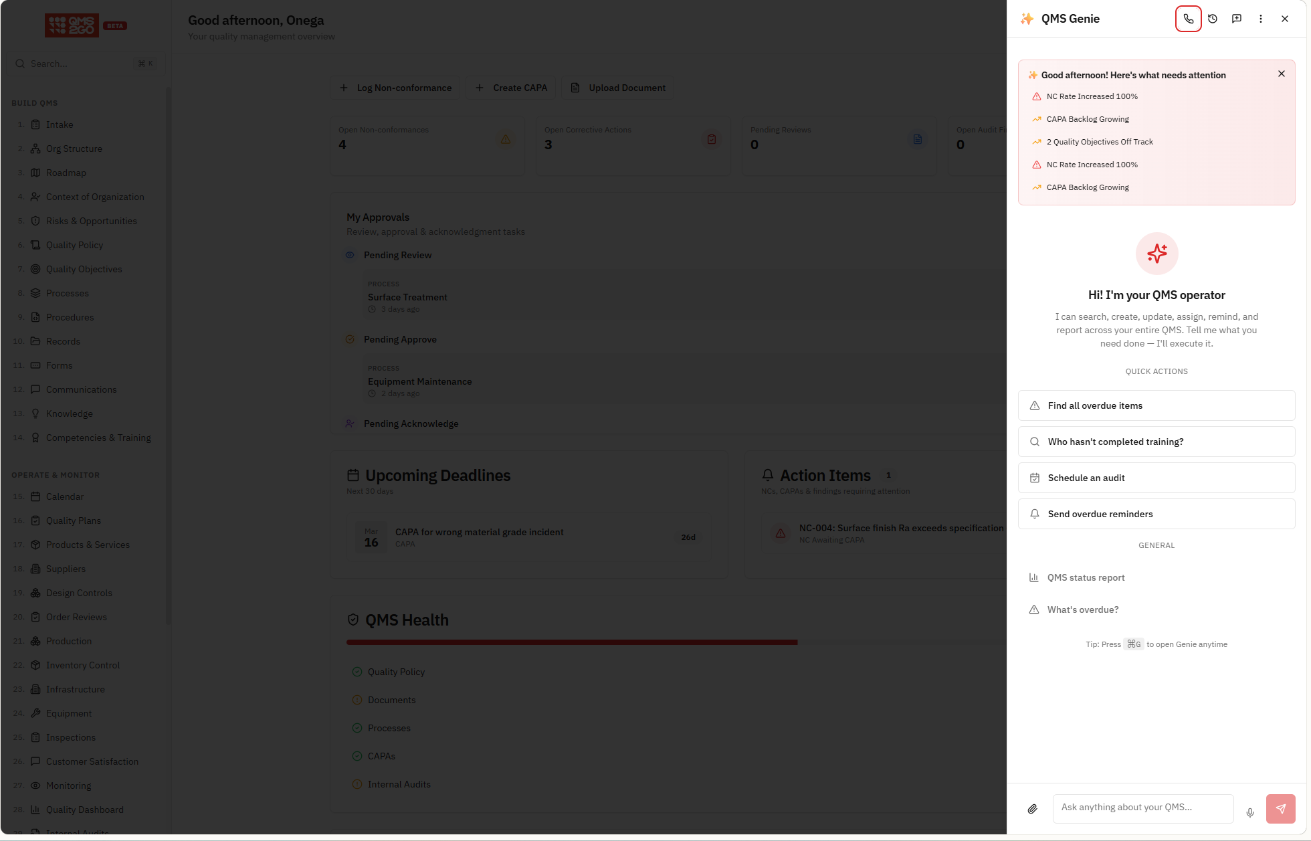The width and height of the screenshot is (1311, 841).
Task: Click 'Schedule an audit' quick action
Action: click(1156, 478)
